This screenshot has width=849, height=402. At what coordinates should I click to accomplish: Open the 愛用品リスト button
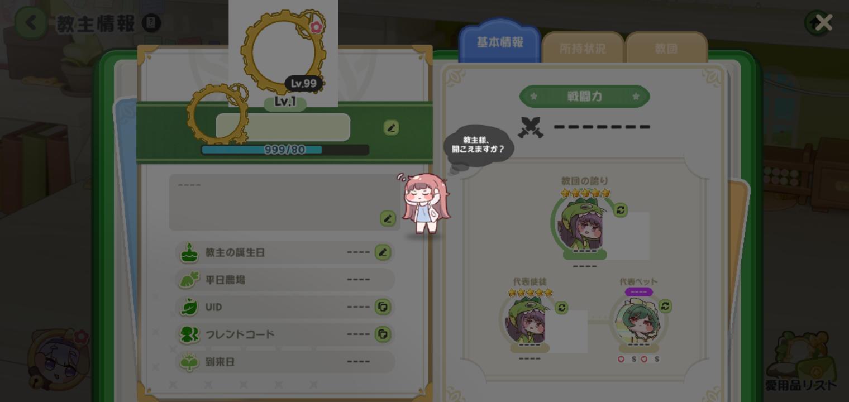pos(800,361)
